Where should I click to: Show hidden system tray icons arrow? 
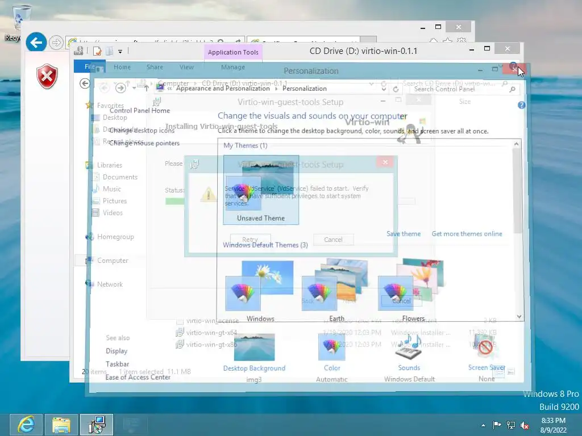point(483,425)
